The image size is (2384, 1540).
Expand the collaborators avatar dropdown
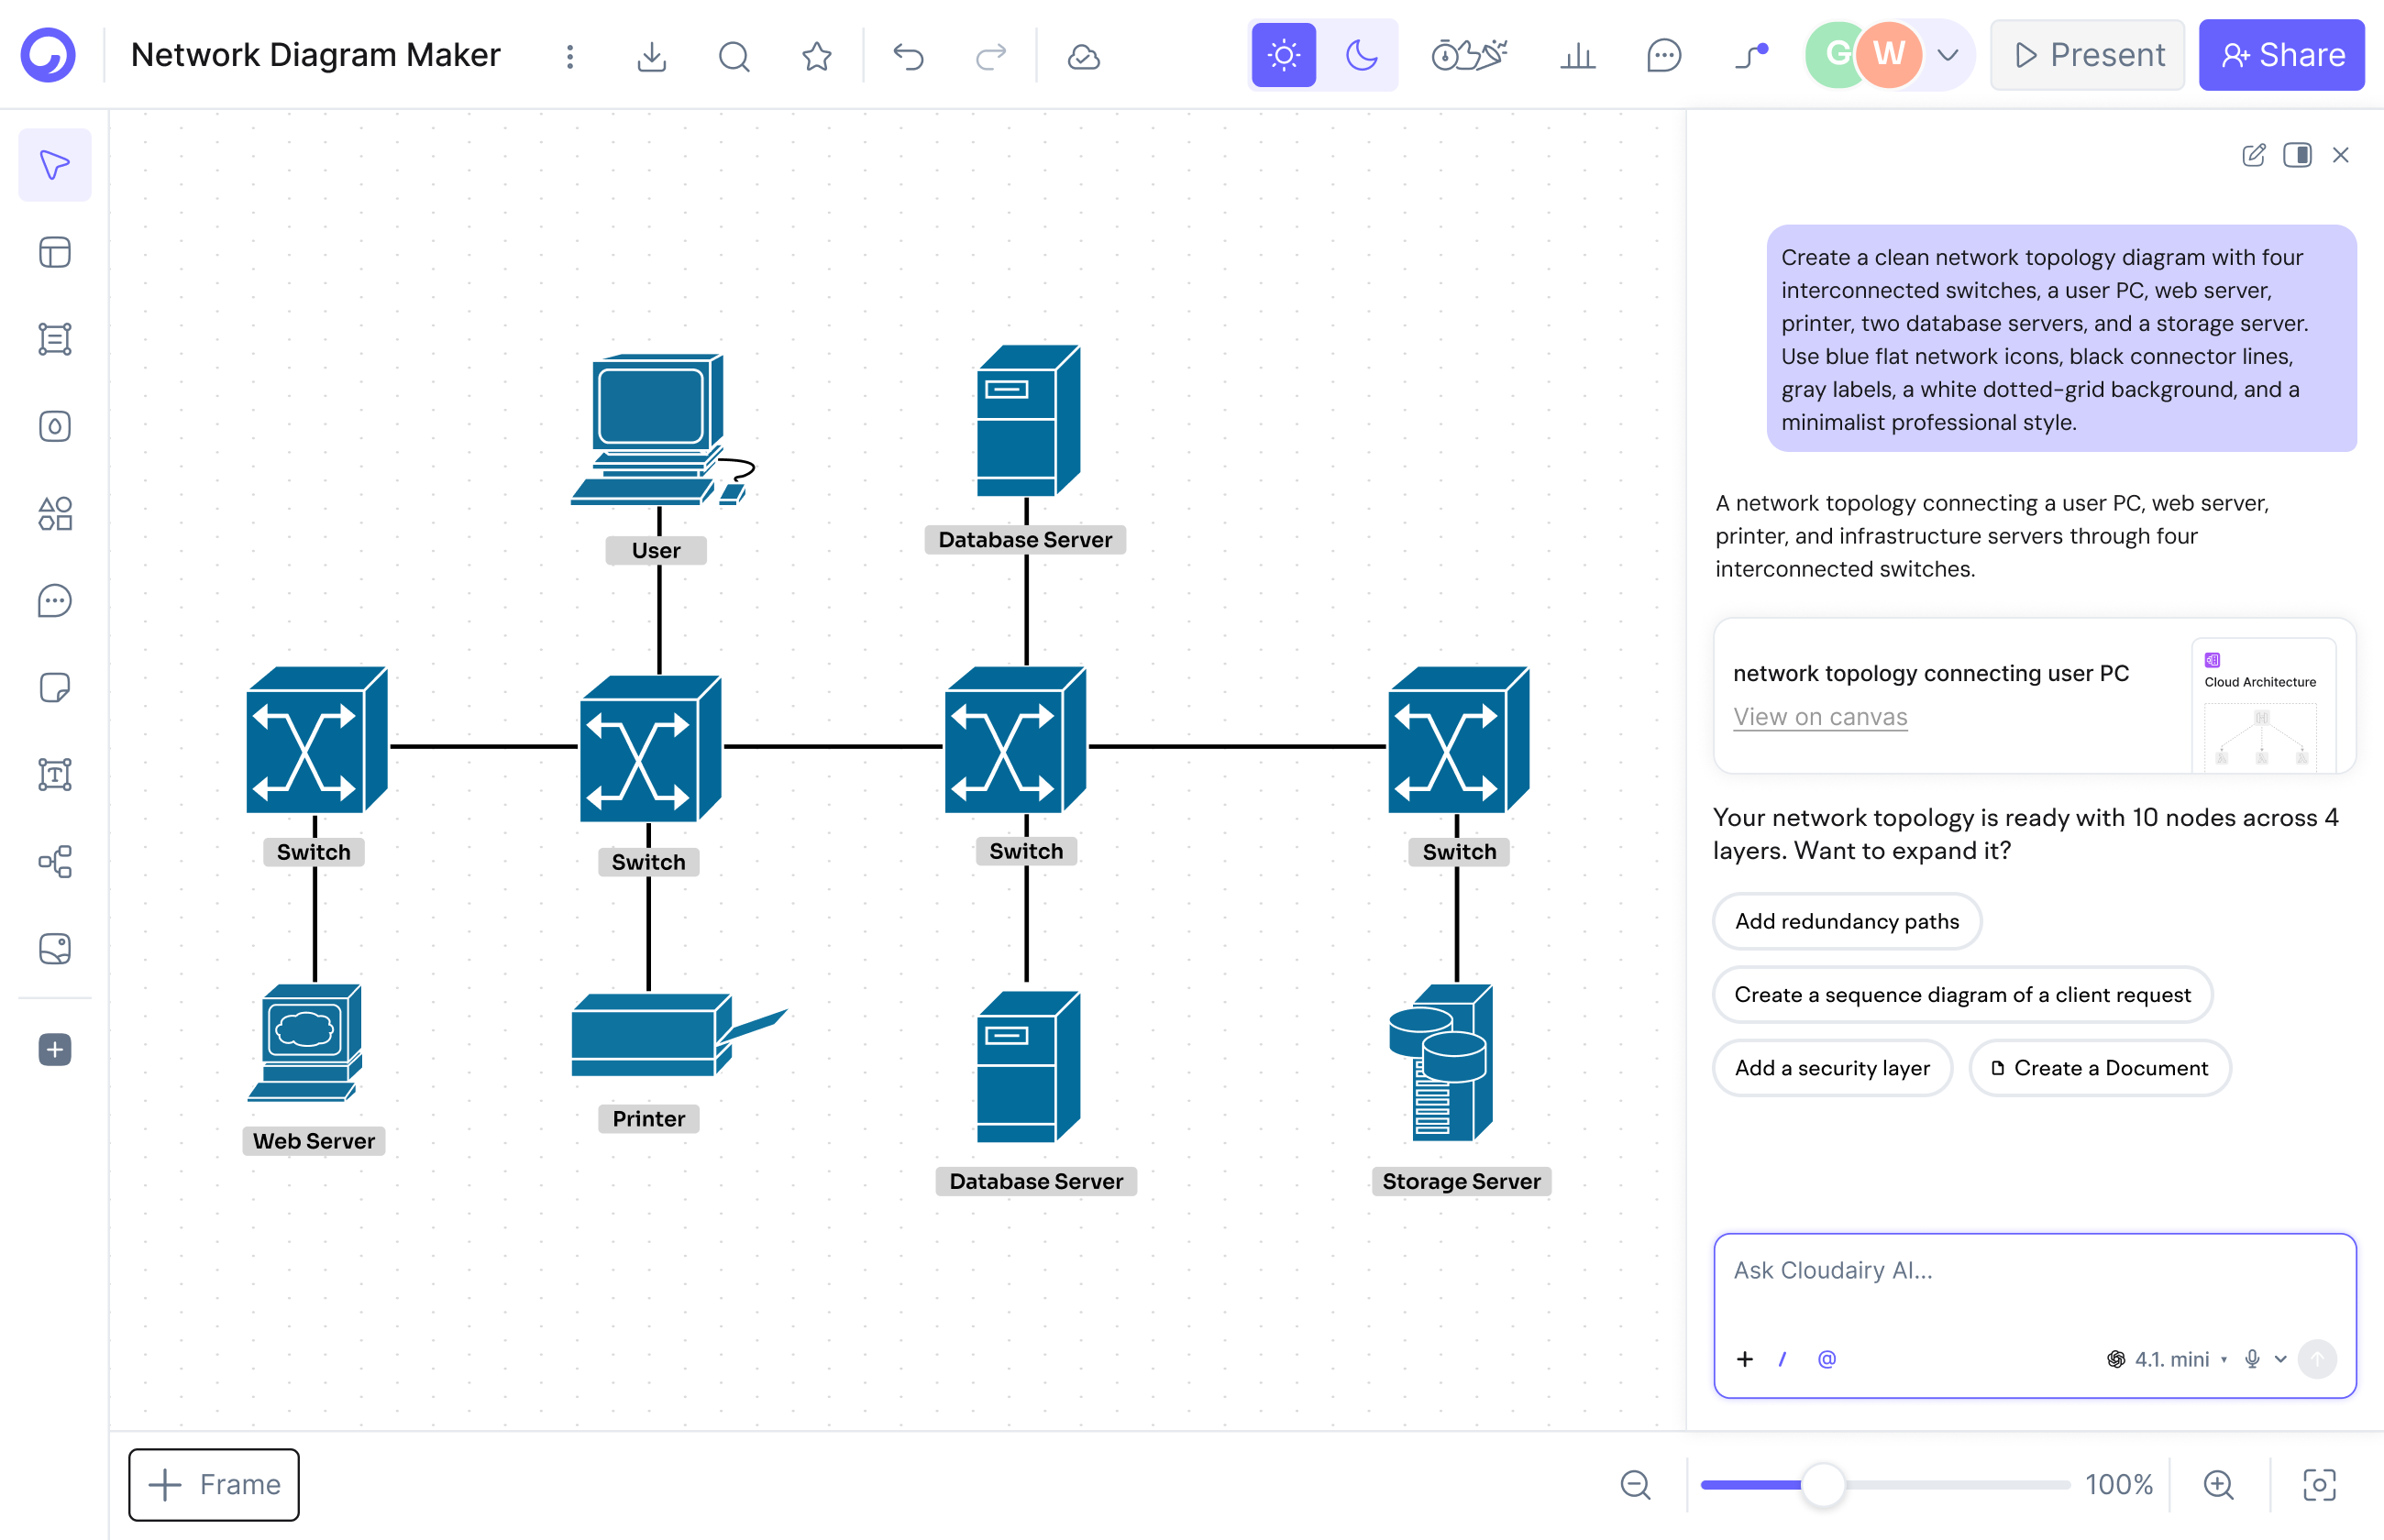[1947, 55]
